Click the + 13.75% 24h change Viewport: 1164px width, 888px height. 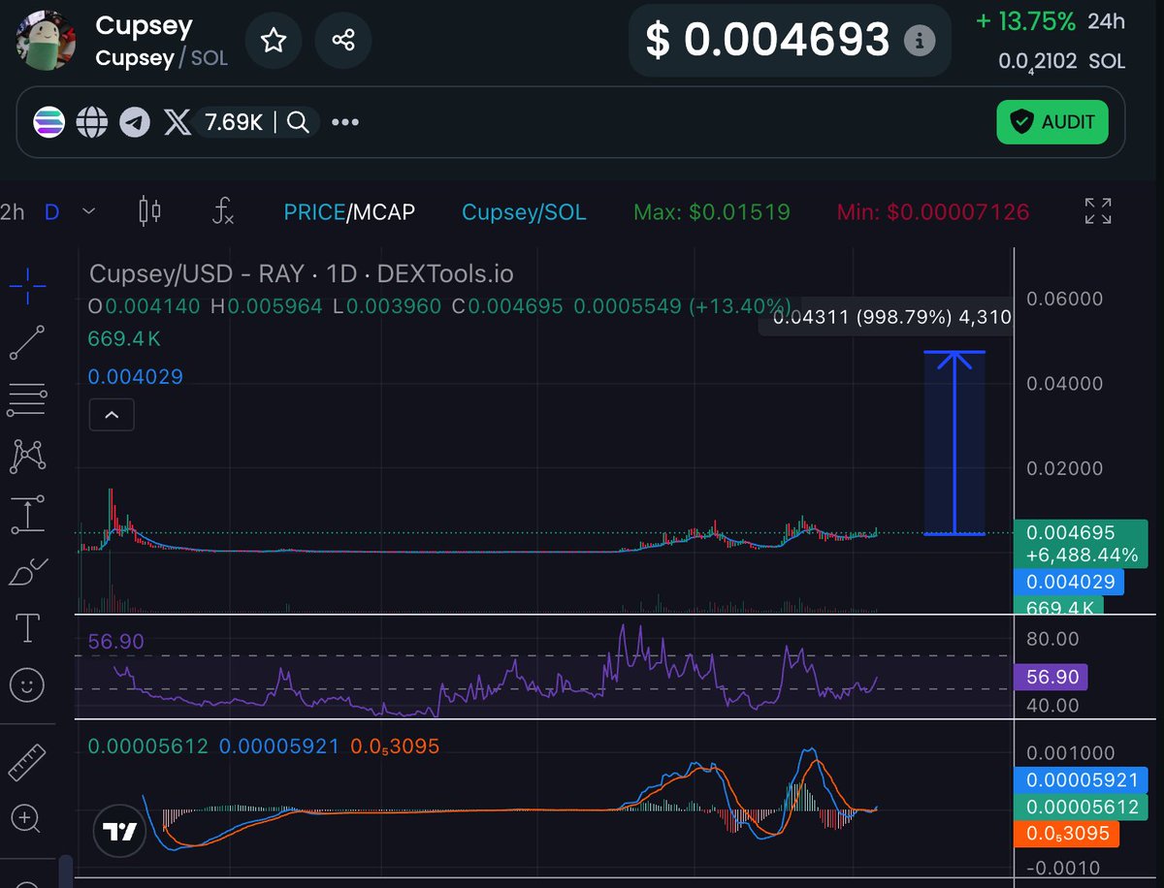1026,21
